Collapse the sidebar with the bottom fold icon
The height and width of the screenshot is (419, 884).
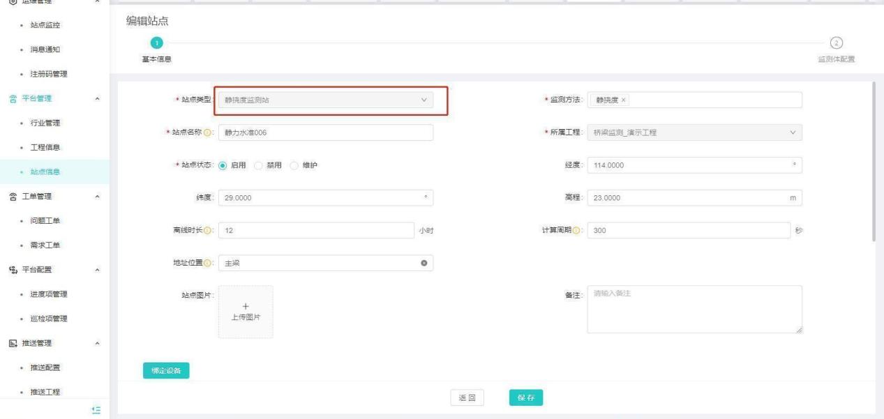97,409
